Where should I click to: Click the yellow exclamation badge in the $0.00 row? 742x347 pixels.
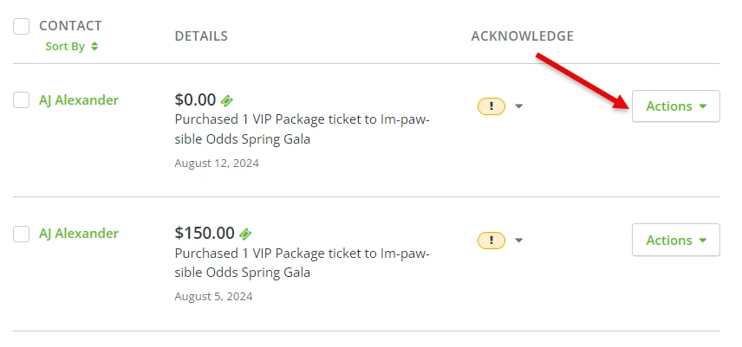pos(491,106)
